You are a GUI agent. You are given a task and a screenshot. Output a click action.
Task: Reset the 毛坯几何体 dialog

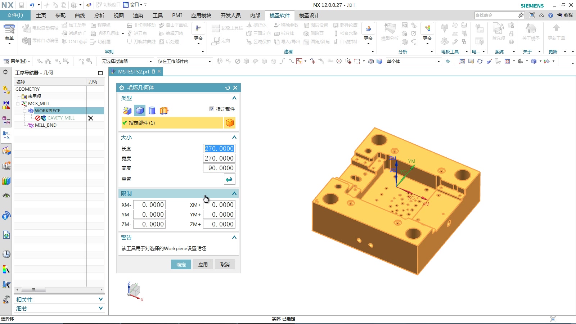228,88
